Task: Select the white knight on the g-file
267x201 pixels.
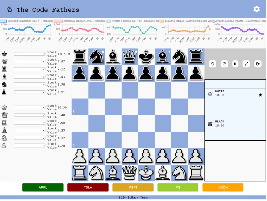Action: 179,173
